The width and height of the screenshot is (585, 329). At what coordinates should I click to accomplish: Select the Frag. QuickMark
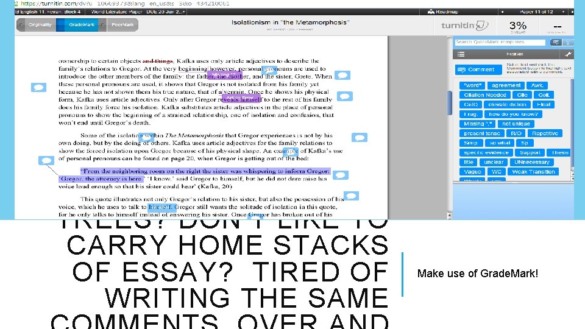(x=470, y=114)
